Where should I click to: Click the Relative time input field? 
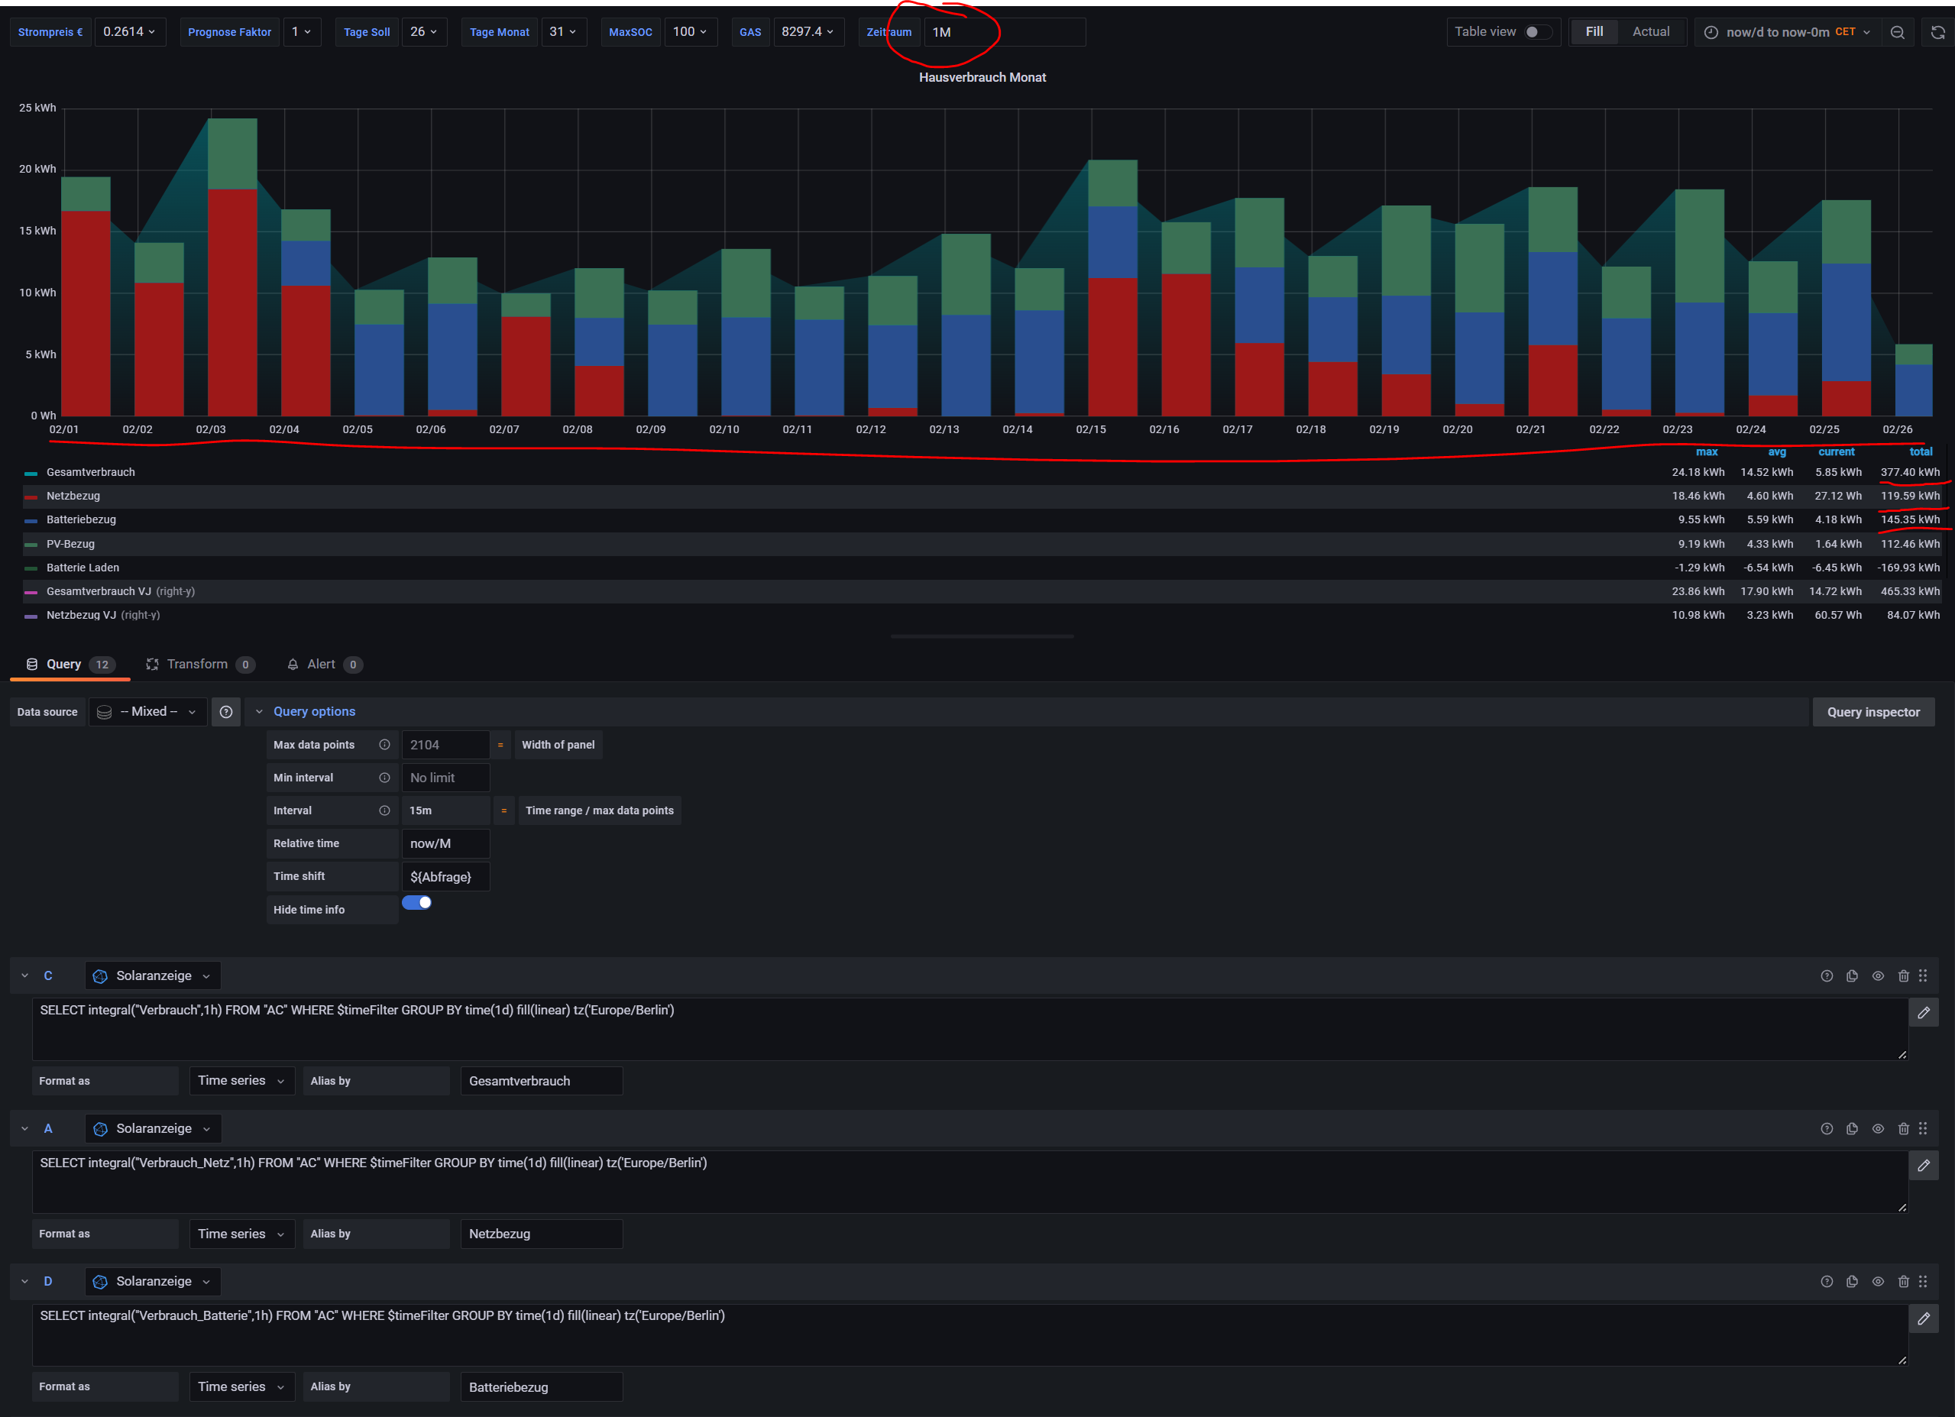click(x=445, y=844)
